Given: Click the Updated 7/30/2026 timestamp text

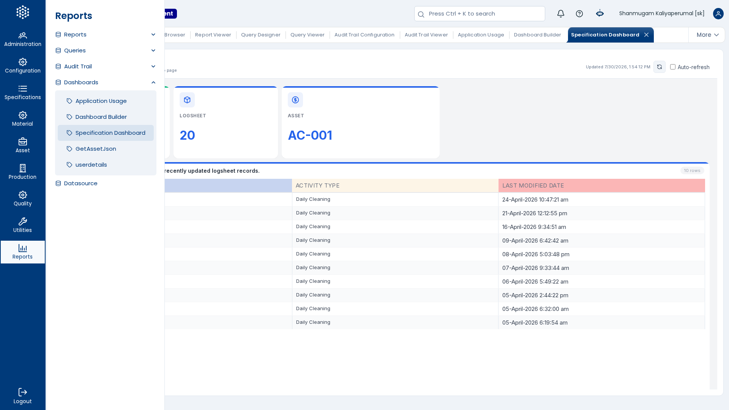Looking at the screenshot, I should click(x=618, y=67).
